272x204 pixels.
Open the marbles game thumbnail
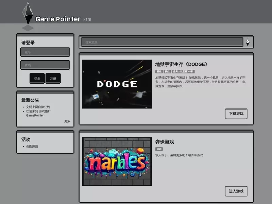[117, 162]
